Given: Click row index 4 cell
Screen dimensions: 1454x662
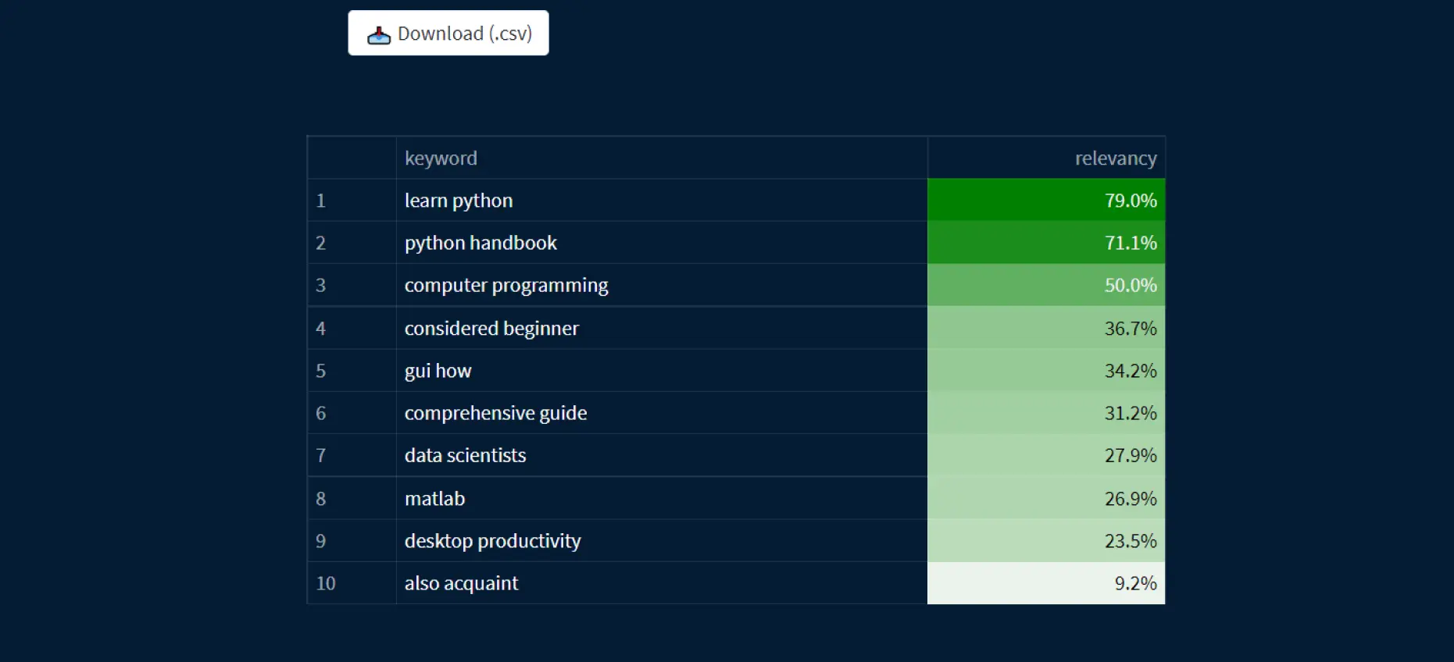Looking at the screenshot, I should (352, 328).
